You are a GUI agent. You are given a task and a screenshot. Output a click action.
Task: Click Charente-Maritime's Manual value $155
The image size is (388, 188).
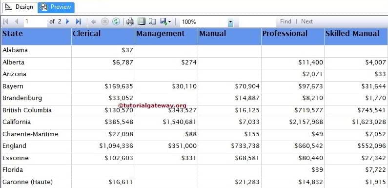[x=252, y=134]
